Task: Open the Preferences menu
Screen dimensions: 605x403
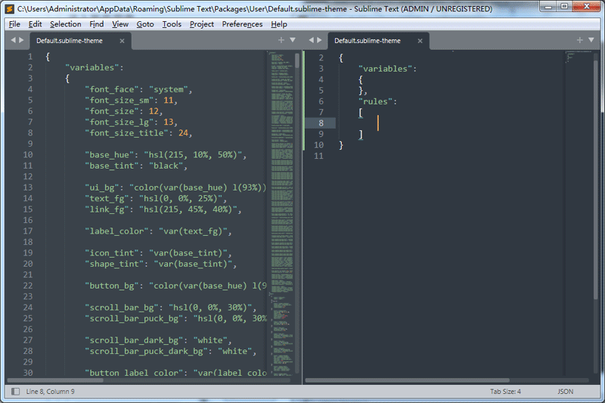Action: [x=242, y=24]
